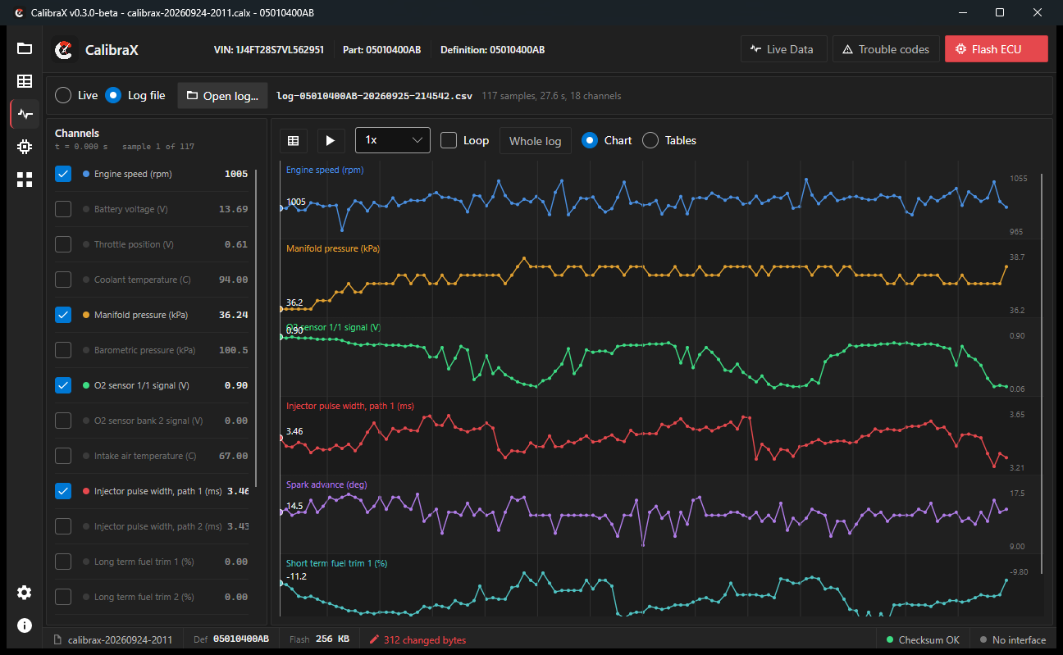Expand the 1x playback speed dropdown

point(393,140)
